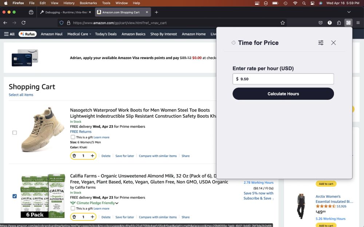Go forward with the forward arrow
Screen dimensions: 364x227
[x=15, y=23]
